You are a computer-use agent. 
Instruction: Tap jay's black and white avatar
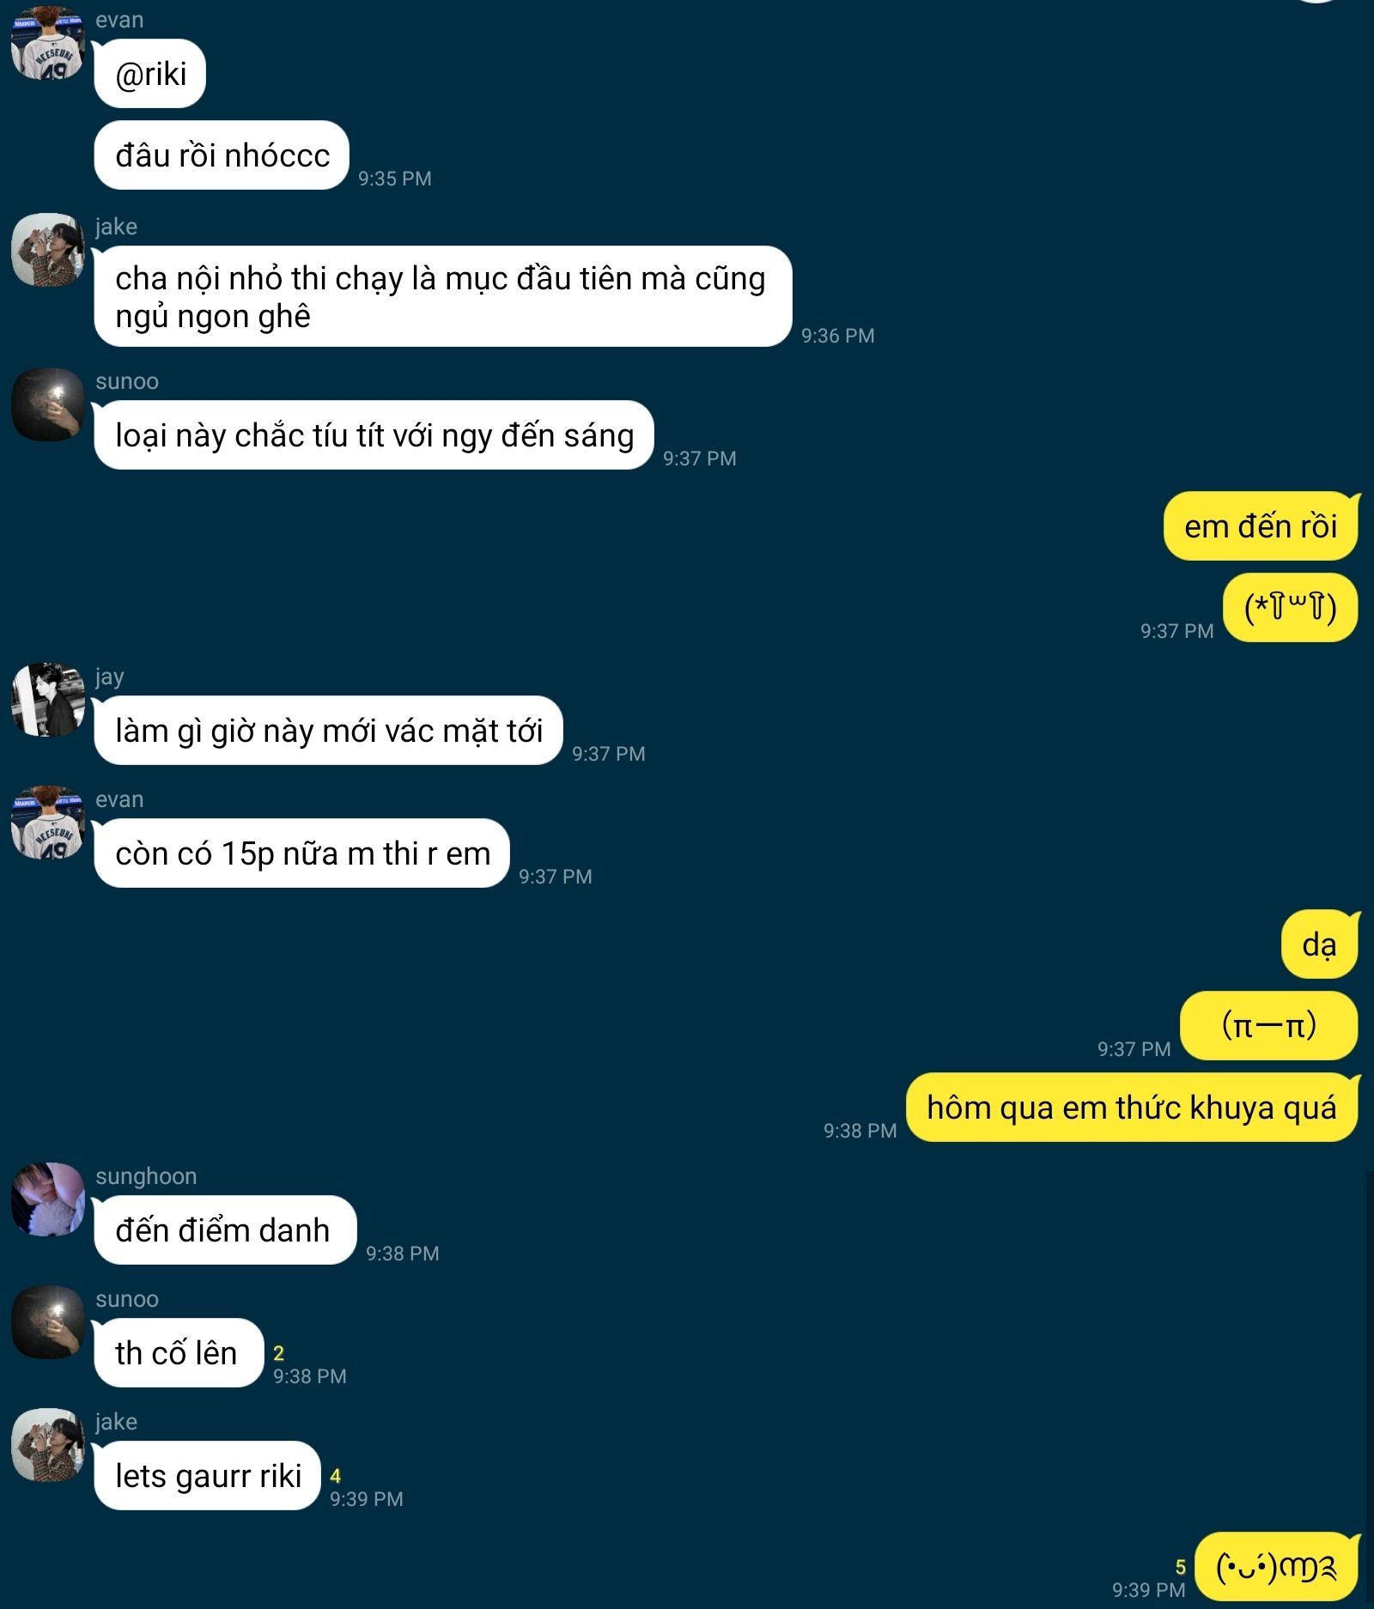(48, 700)
